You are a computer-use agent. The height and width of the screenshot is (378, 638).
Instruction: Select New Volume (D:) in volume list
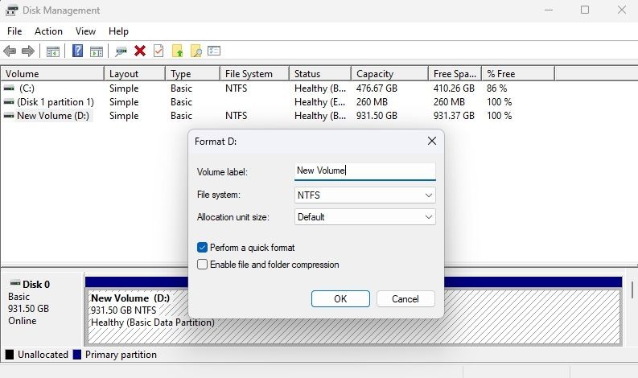coord(53,116)
